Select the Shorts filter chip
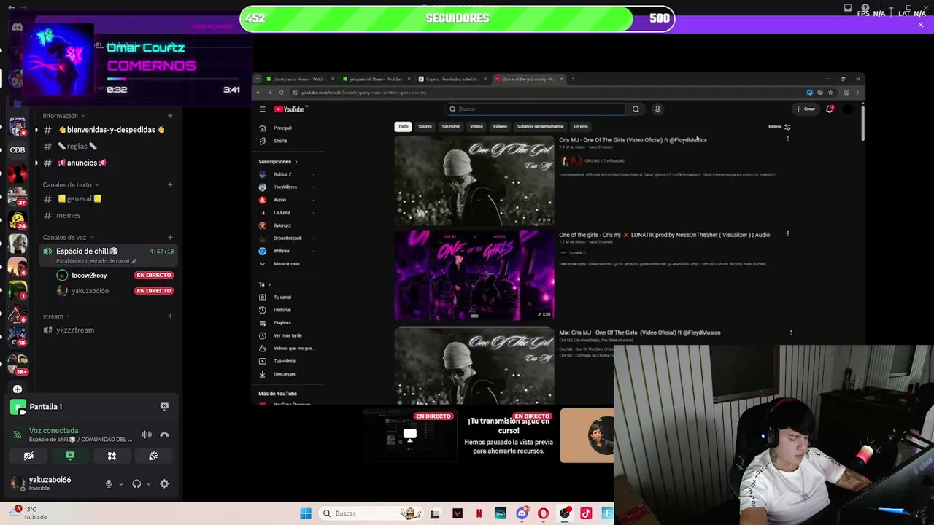This screenshot has width=934, height=525. (425, 127)
